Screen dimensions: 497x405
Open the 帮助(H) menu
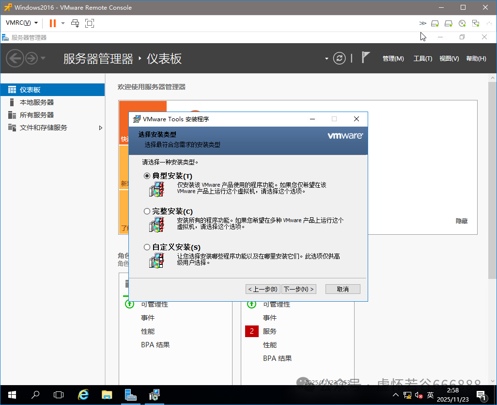[x=476, y=58]
